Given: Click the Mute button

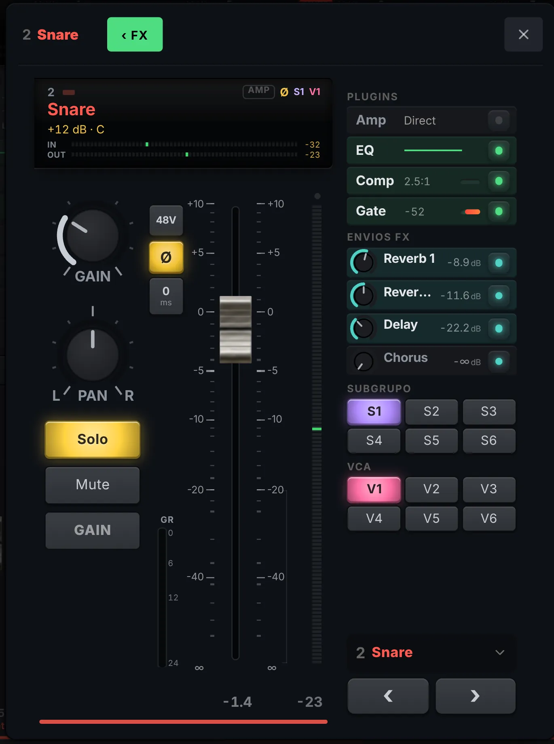Looking at the screenshot, I should pyautogui.click(x=93, y=485).
